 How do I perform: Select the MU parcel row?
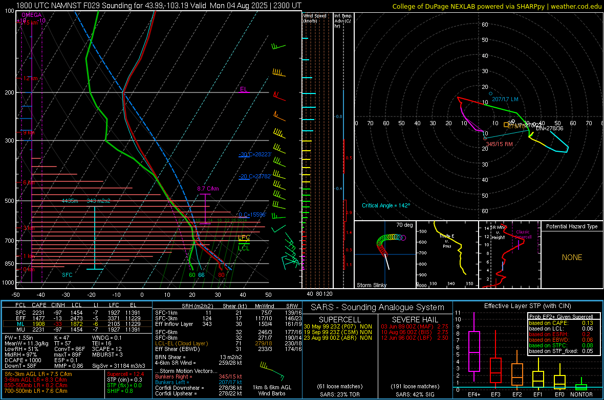click(x=77, y=330)
